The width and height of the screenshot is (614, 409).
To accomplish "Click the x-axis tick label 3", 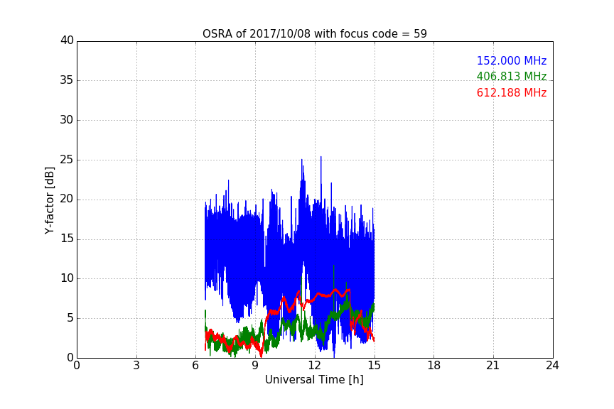I will coord(136,366).
